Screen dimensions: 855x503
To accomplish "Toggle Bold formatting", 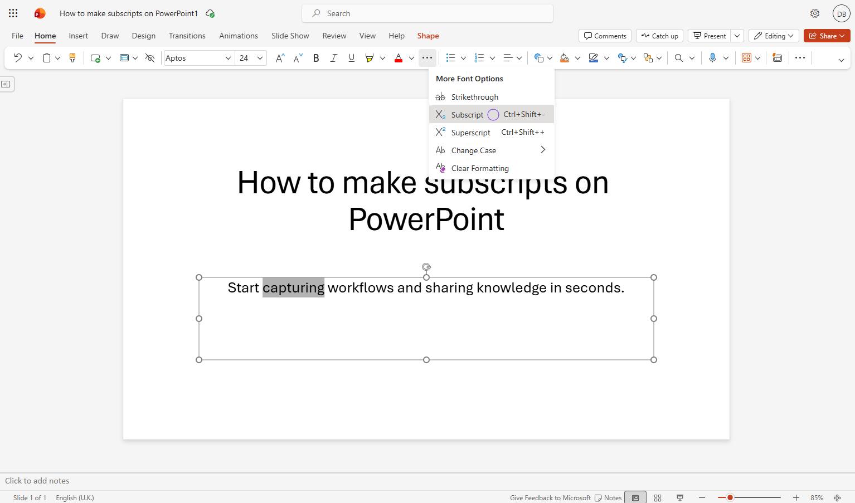I will pos(316,58).
